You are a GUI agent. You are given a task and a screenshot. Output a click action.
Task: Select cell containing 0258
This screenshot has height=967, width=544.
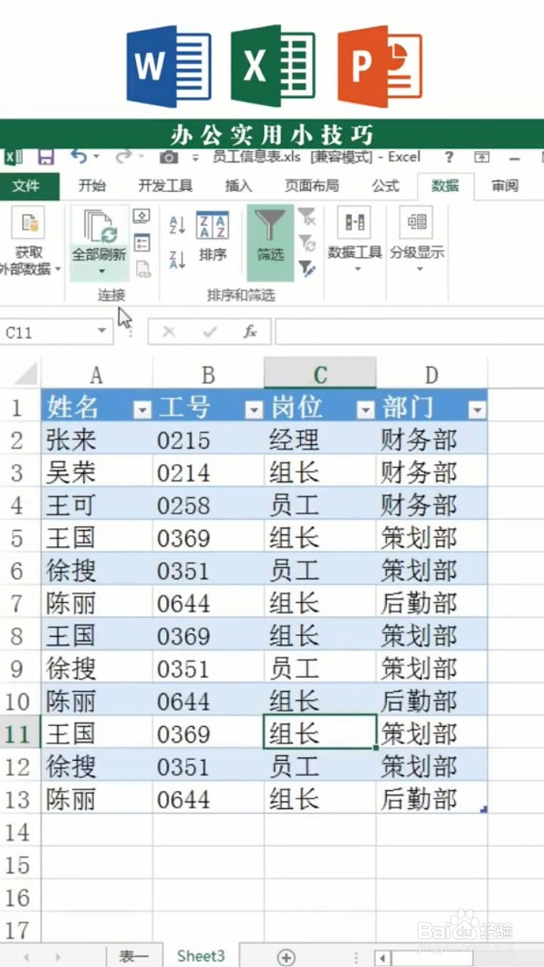[209, 505]
